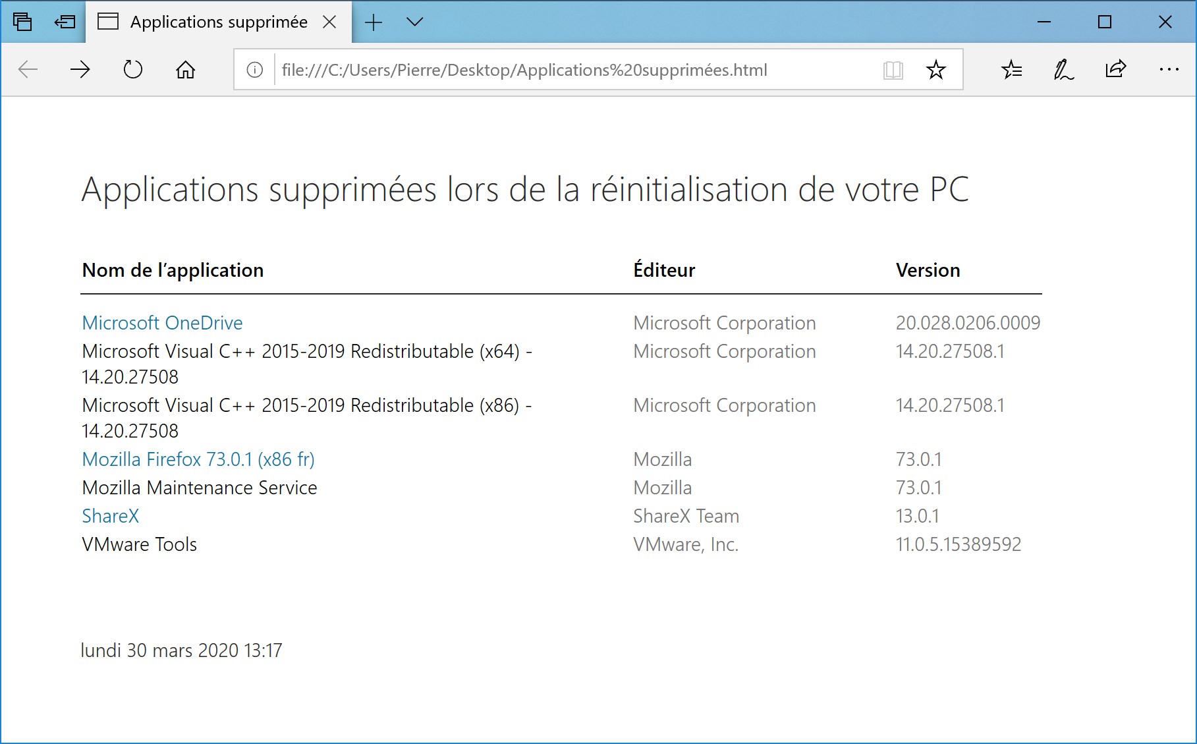Add page to favorites star icon
The image size is (1197, 744).
(936, 70)
